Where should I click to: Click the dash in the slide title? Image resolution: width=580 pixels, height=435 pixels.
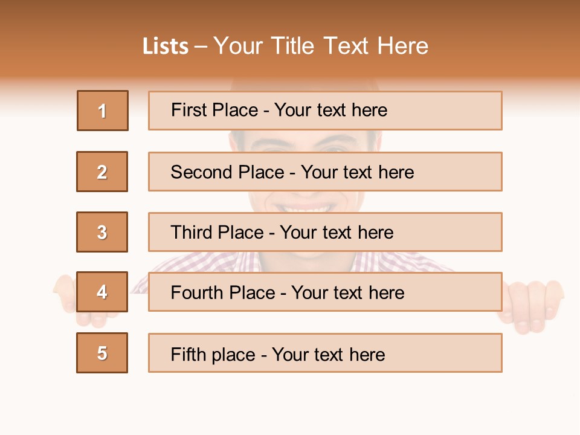click(x=201, y=46)
